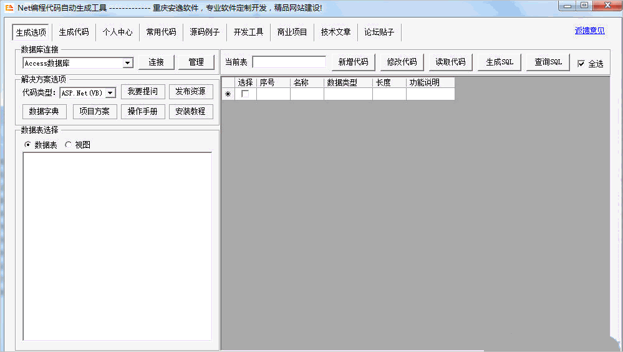Click the 安装教程 button

tap(191, 111)
